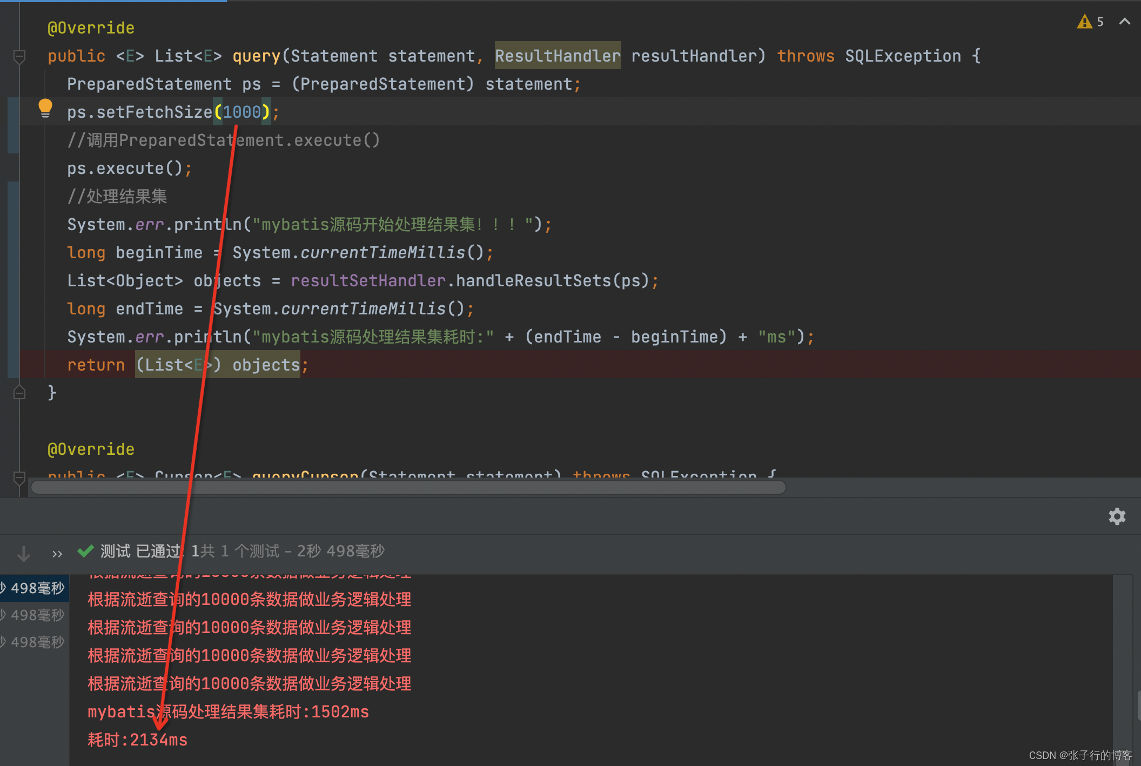1141x766 pixels.
Task: Click the green tests-passed checkmark icon
Action: pos(85,551)
